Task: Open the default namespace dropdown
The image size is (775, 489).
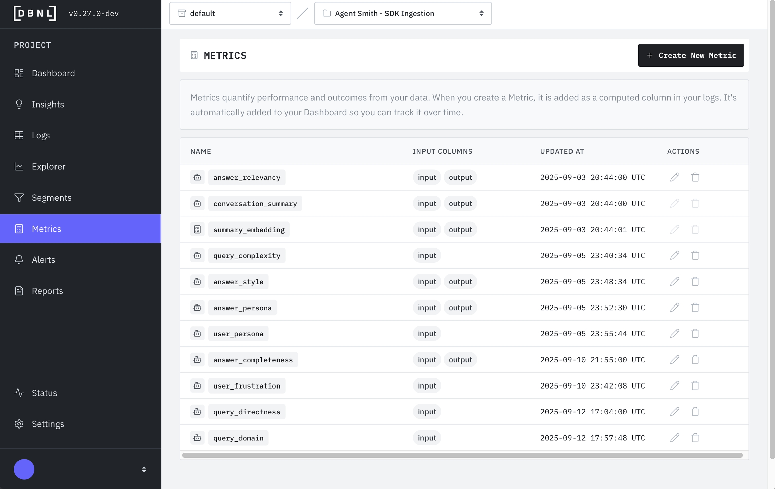Action: pyautogui.click(x=230, y=13)
